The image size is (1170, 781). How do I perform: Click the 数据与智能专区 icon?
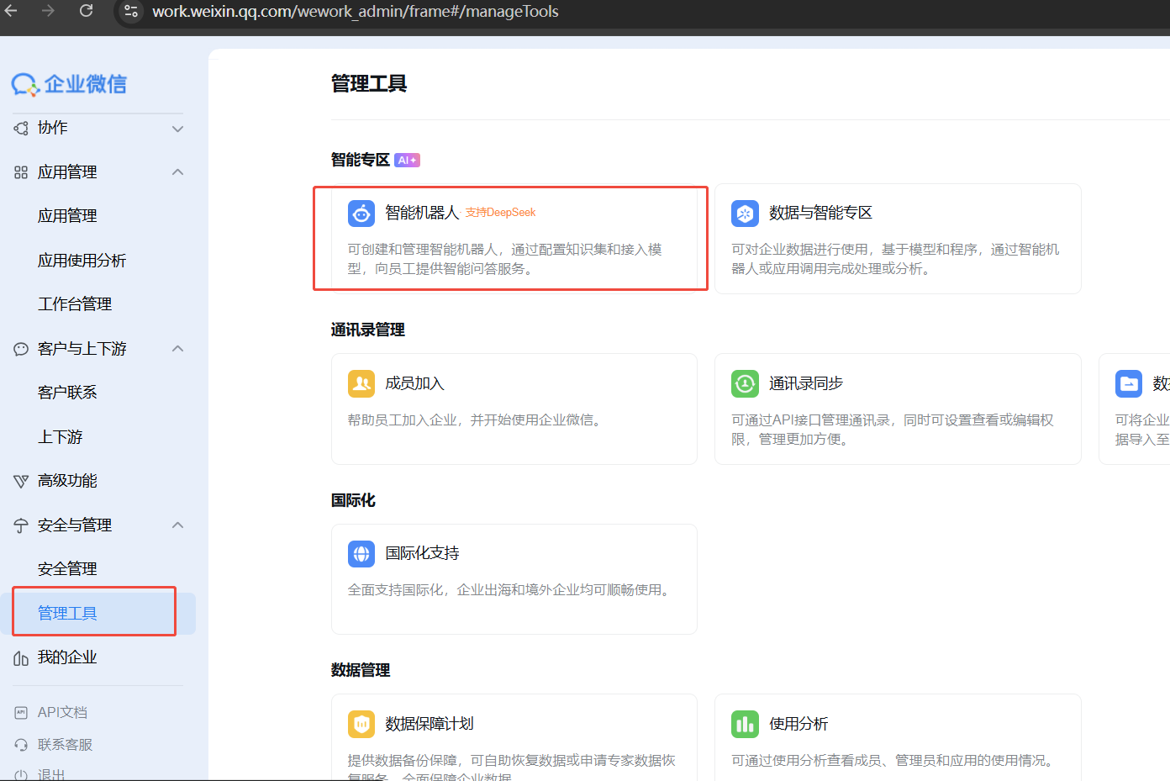745,214
